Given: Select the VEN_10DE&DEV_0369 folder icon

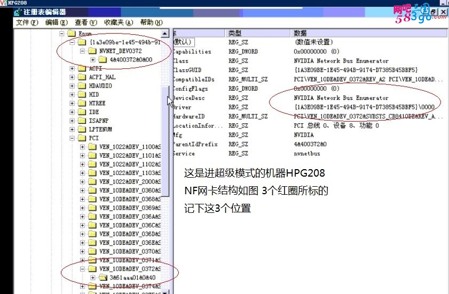Looking at the screenshot, I should [92, 208].
